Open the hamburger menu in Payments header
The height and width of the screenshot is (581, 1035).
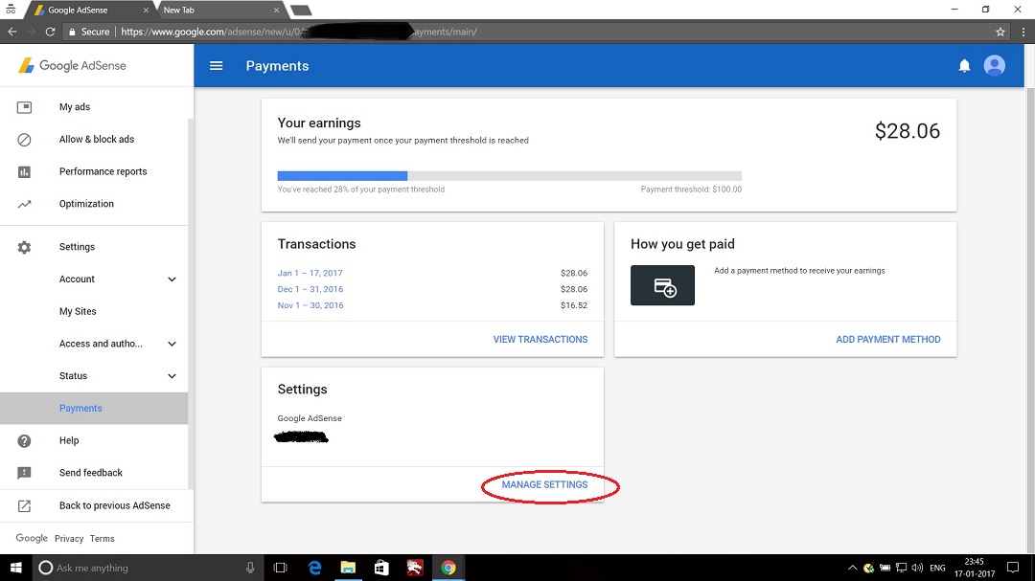coord(216,66)
